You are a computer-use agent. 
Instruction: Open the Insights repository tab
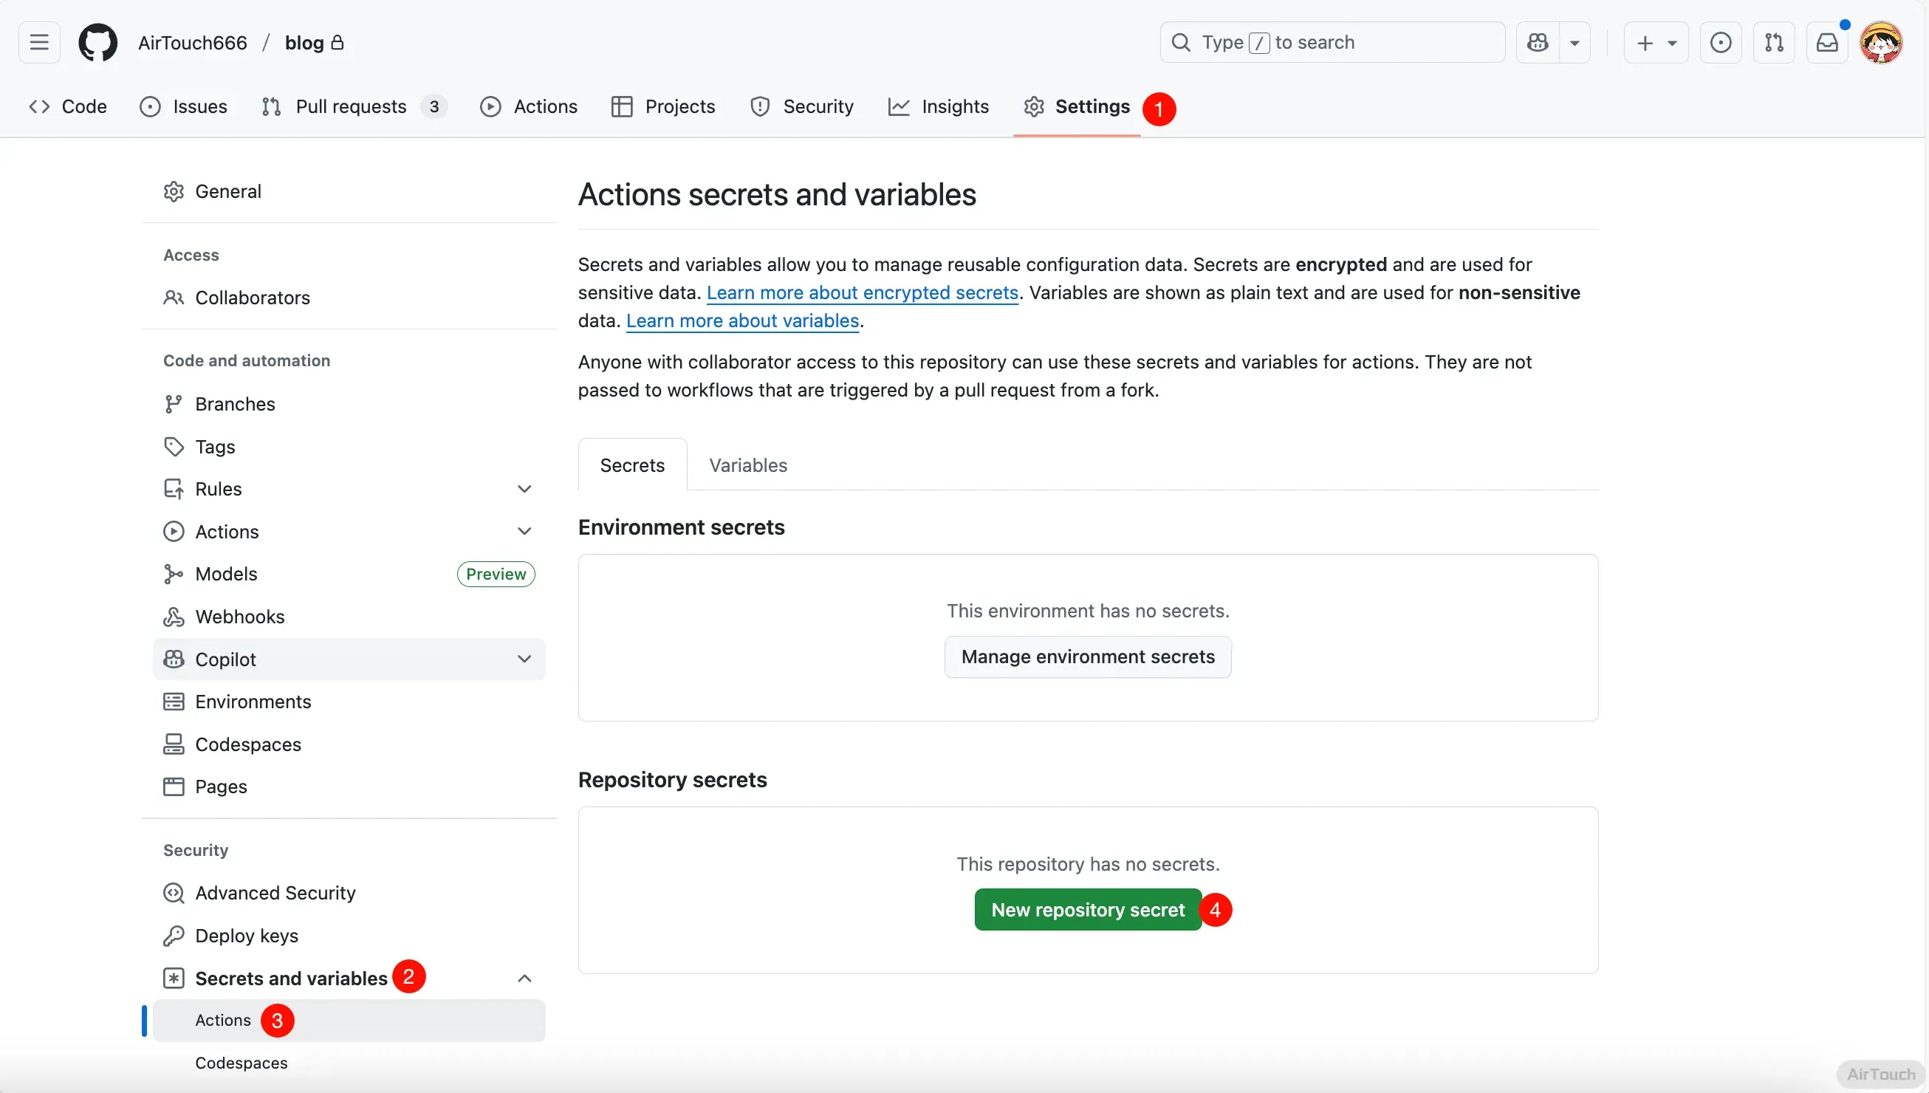click(938, 106)
